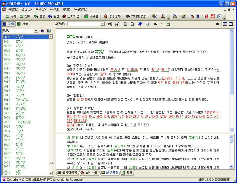Expand search toolbar overflow chevron
Viewport: 237px width, 183px height.
tap(161, 23)
